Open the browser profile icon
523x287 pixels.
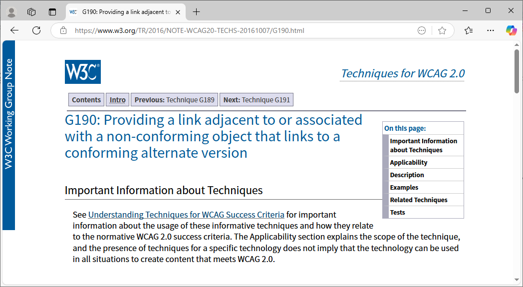click(x=11, y=12)
